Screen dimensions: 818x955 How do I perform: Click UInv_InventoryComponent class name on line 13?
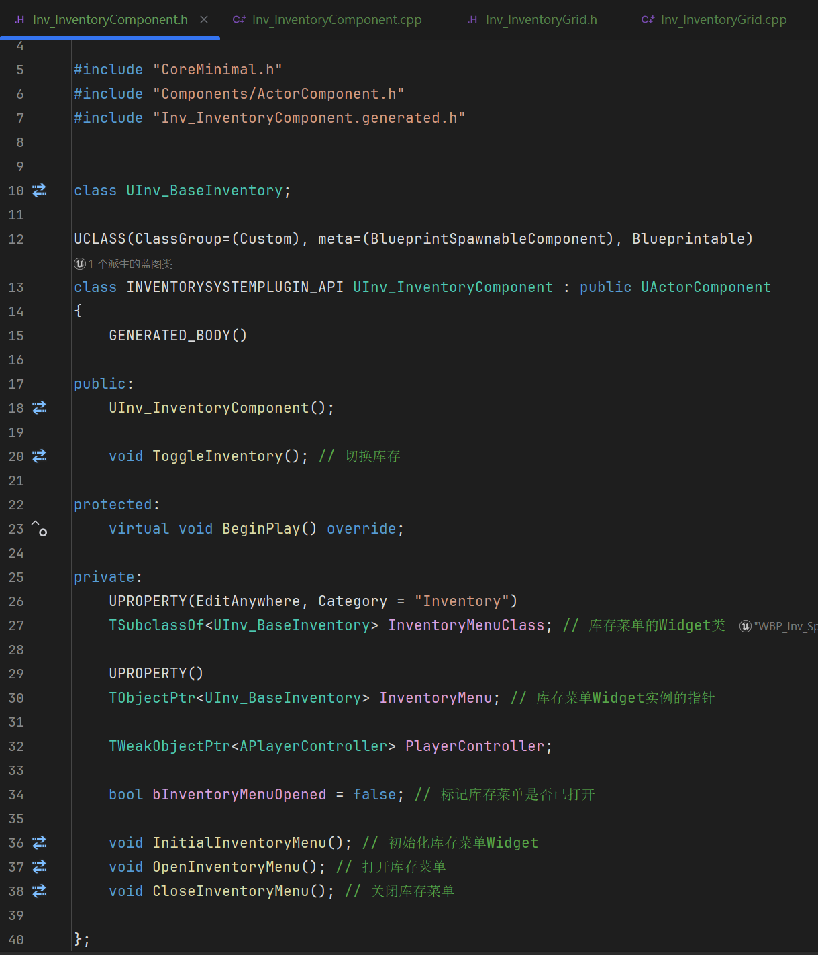tap(453, 287)
